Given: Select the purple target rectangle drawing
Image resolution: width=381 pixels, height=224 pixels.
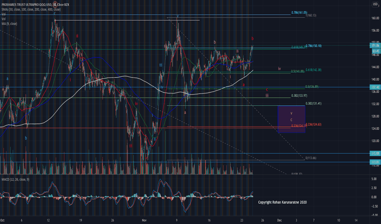Looking at the screenshot, I should [291, 119].
